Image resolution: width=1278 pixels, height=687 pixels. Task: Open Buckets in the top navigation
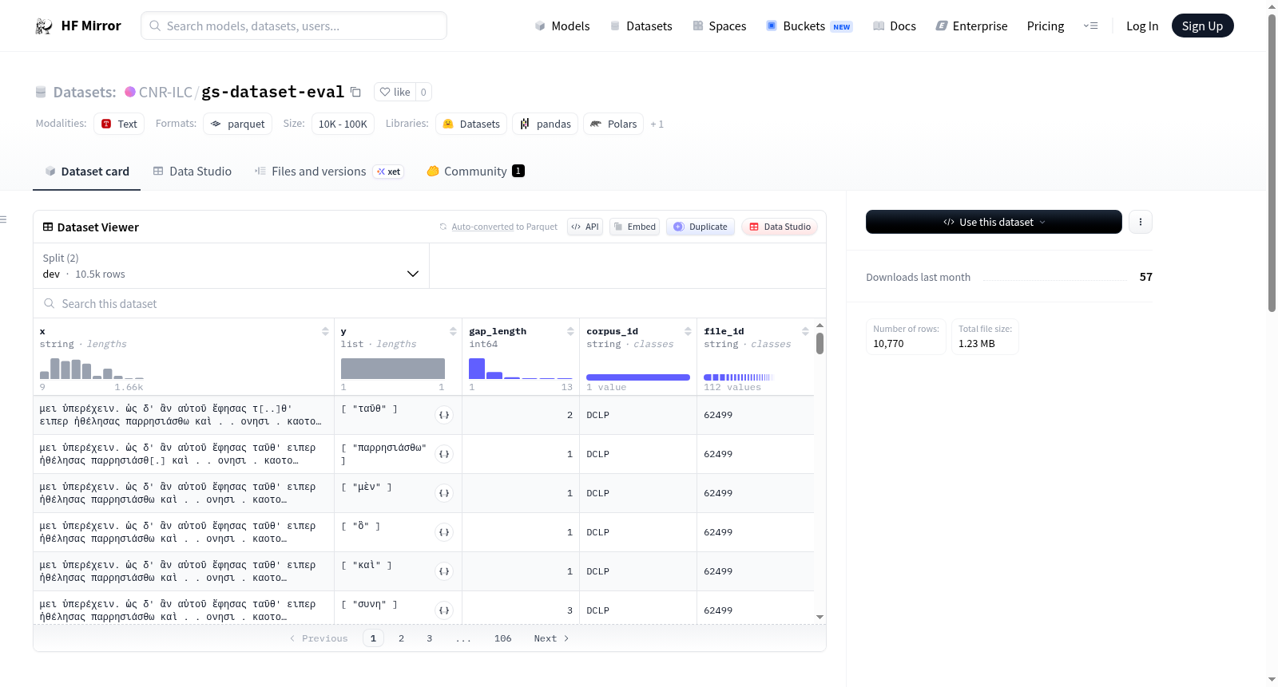[809, 26]
